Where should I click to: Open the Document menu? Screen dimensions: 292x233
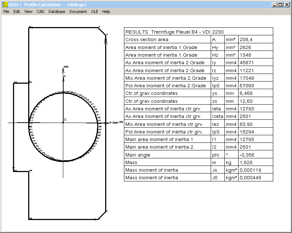tap(78, 12)
